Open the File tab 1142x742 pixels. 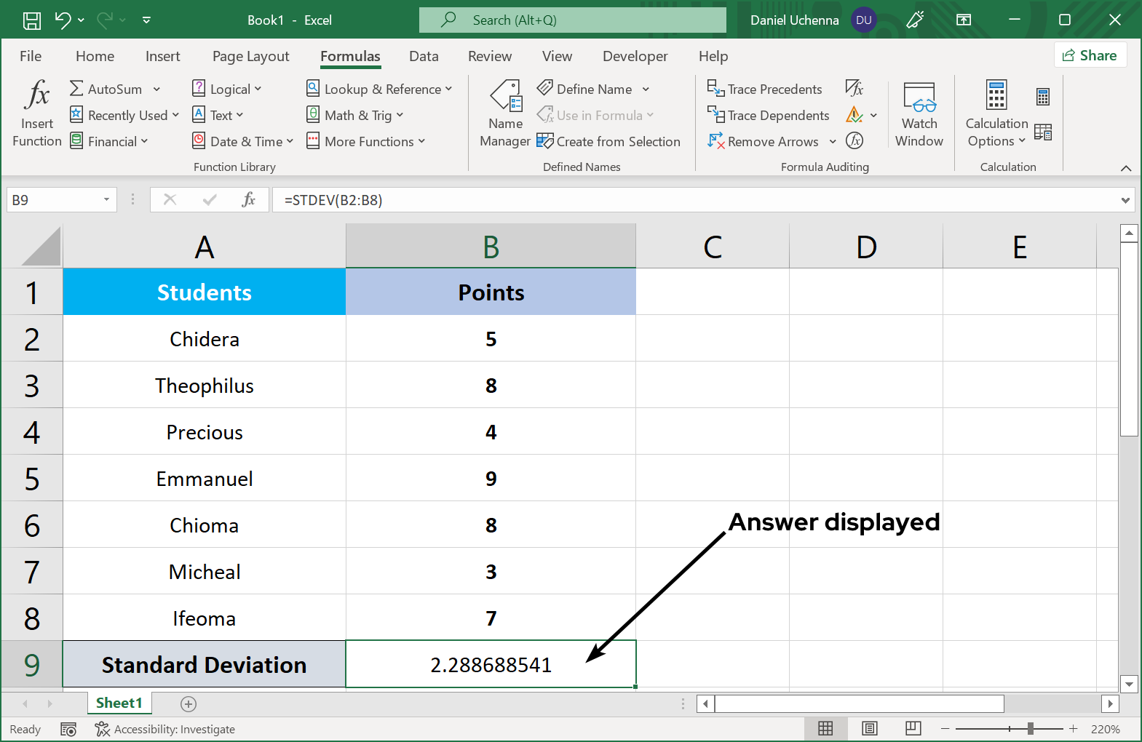[x=31, y=56]
